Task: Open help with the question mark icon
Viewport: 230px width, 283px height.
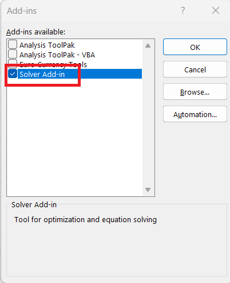Action: point(183,10)
